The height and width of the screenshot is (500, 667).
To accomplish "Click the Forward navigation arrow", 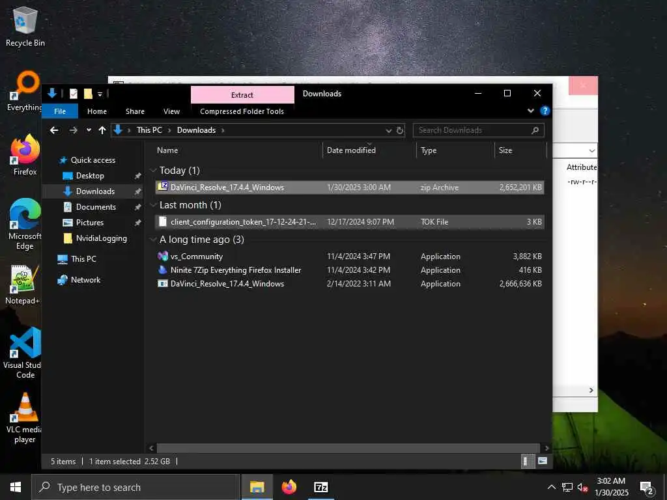I will pyautogui.click(x=73, y=130).
